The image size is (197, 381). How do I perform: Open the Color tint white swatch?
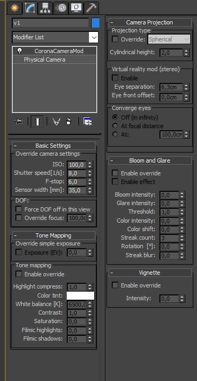80,295
